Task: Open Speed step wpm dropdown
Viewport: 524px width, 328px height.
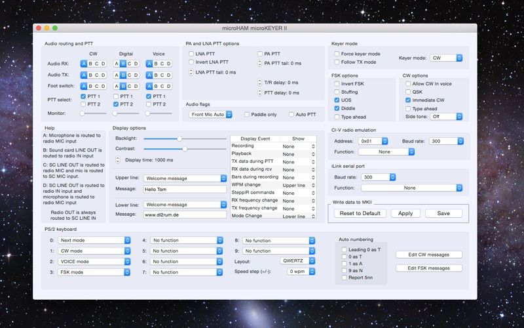Action: 301,272
